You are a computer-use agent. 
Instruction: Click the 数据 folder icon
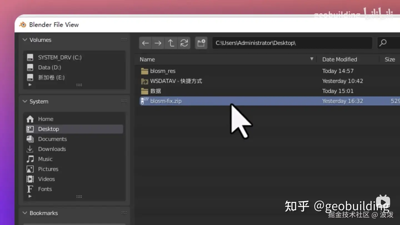point(144,91)
